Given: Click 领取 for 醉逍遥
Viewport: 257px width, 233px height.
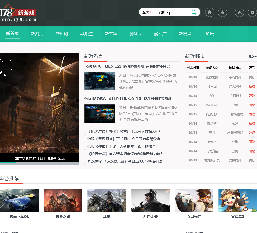Looking at the screenshot, I should click(252, 124).
